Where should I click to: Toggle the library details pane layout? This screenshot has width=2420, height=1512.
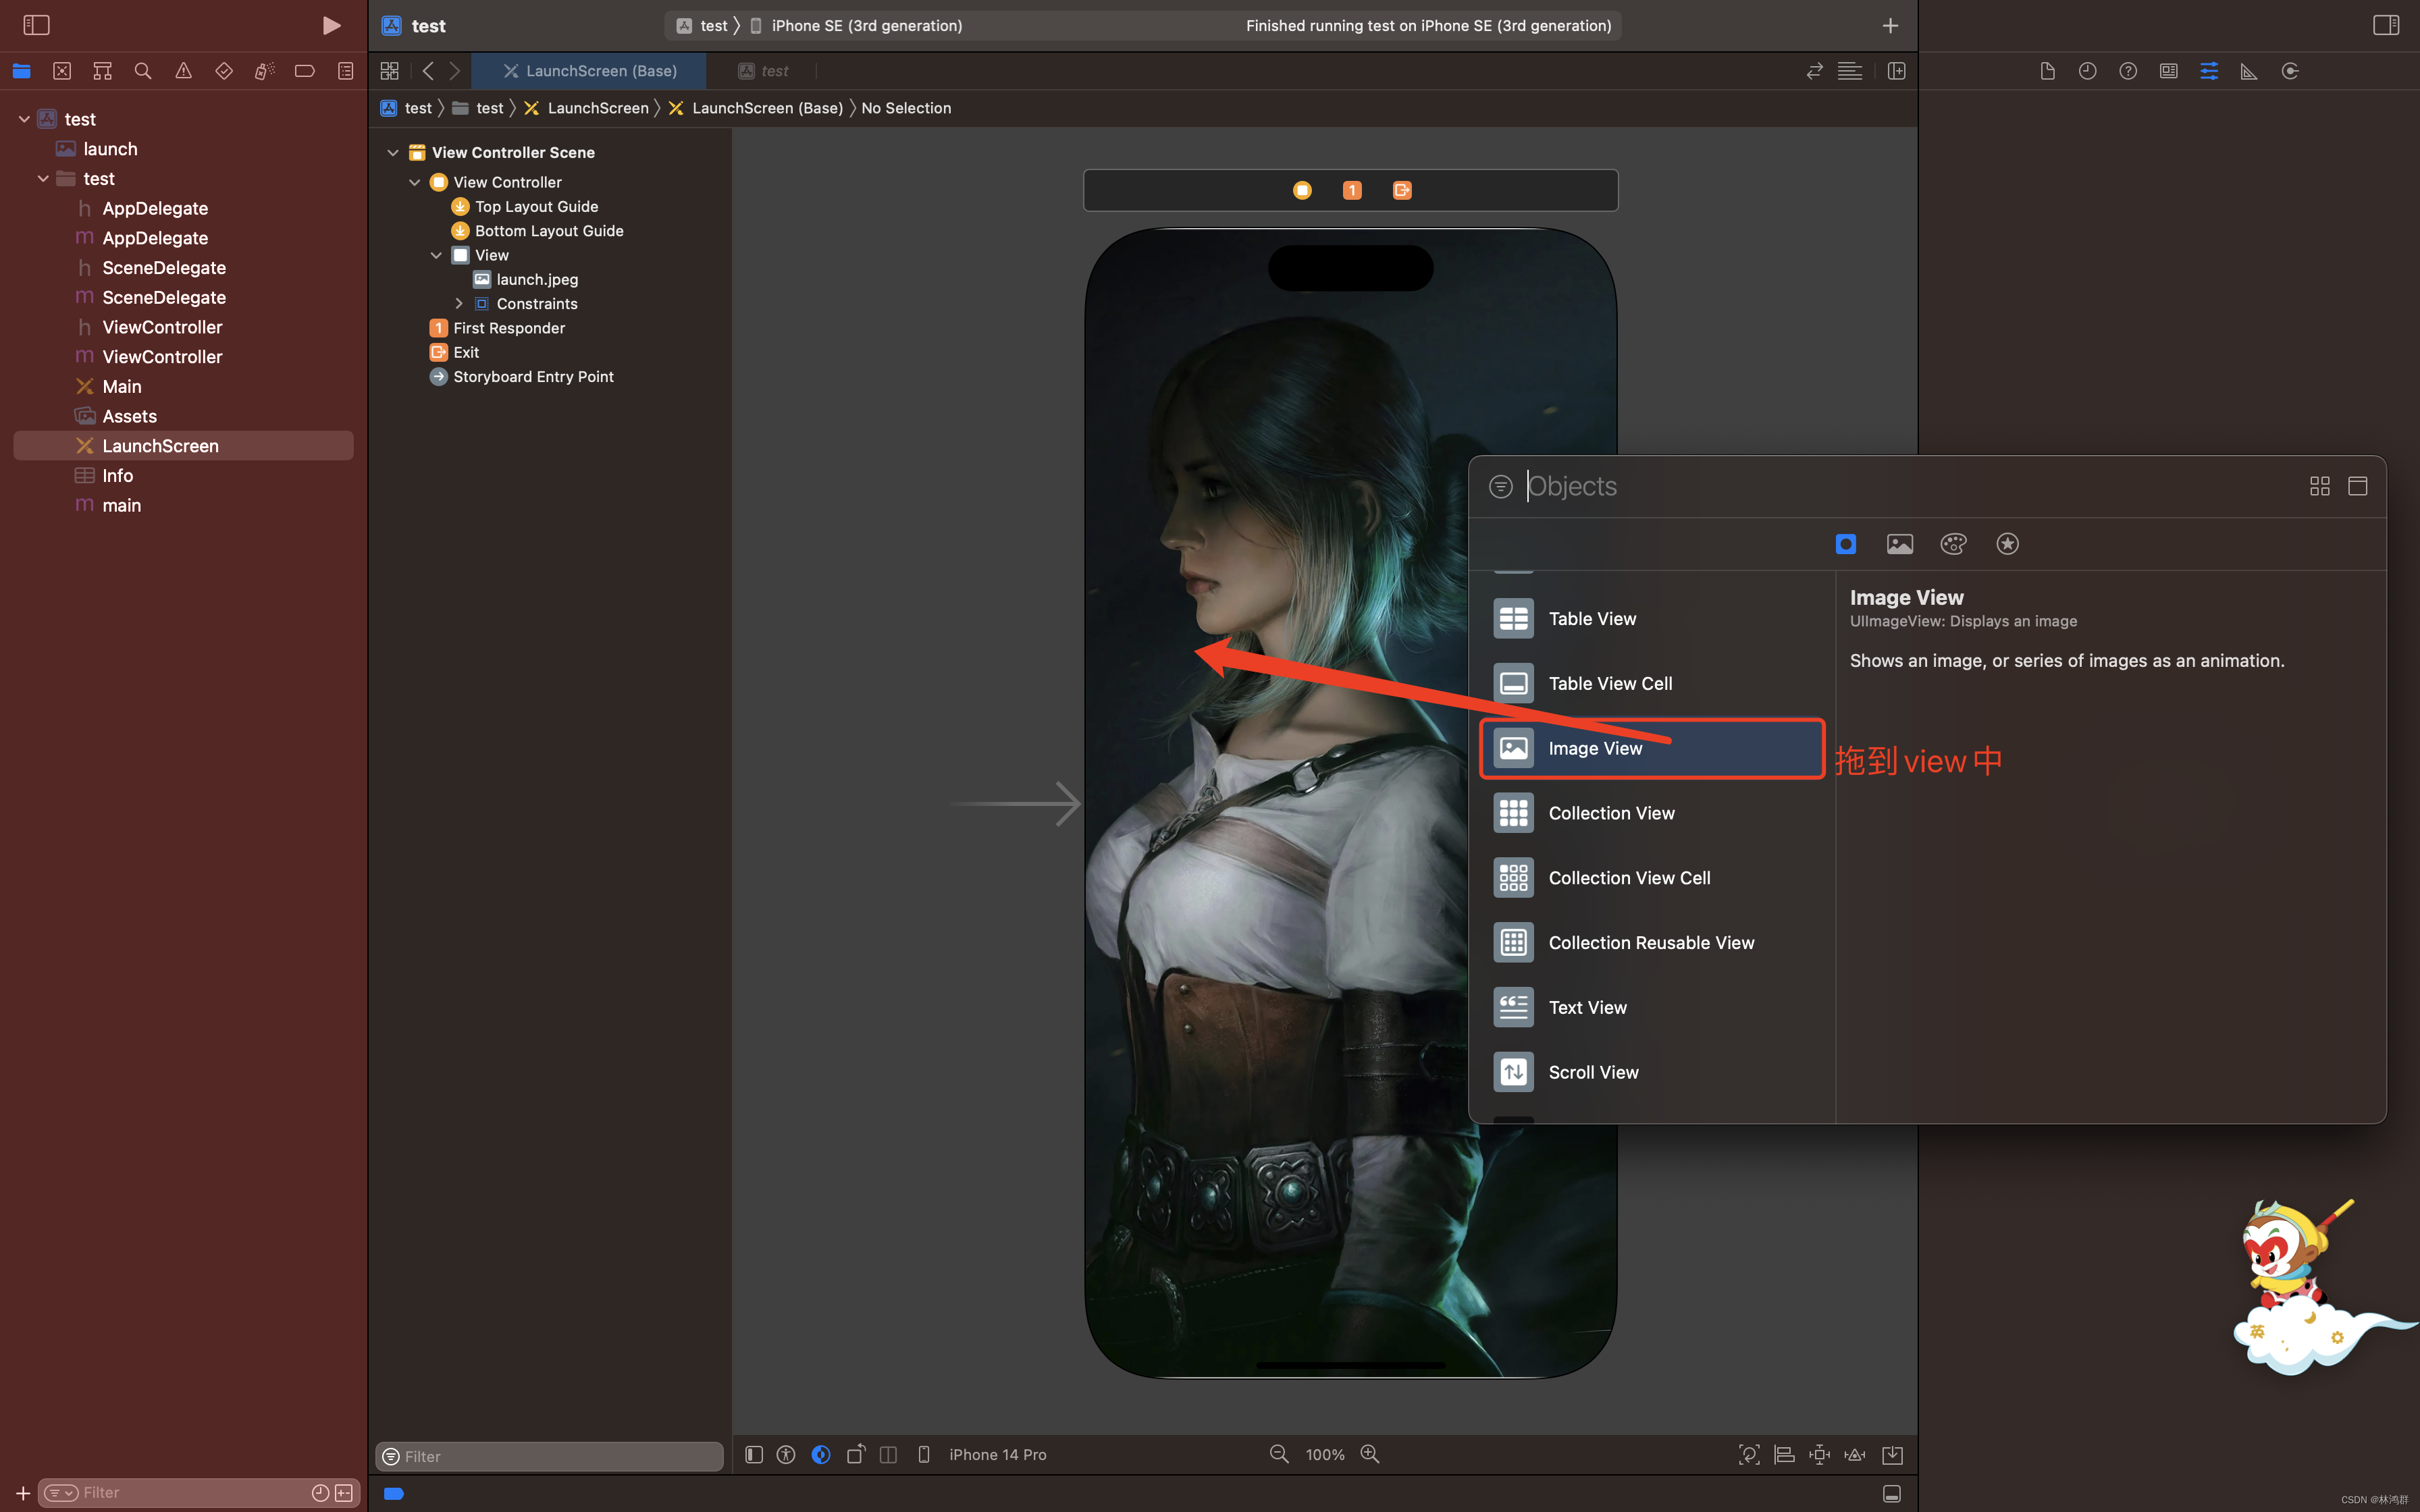pyautogui.click(x=2357, y=486)
